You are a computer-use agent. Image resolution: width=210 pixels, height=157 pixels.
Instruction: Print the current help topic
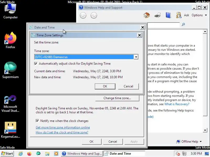[157, 15]
